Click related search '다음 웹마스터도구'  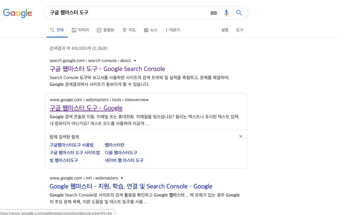[x=121, y=153]
